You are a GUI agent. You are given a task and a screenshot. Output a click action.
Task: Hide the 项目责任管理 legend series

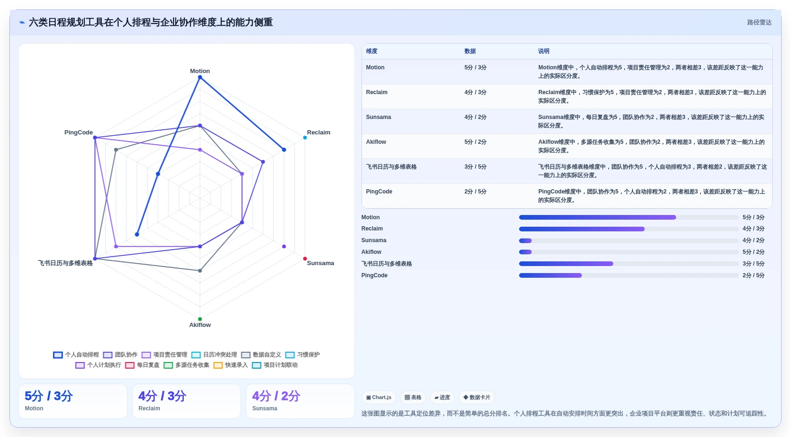[164, 355]
